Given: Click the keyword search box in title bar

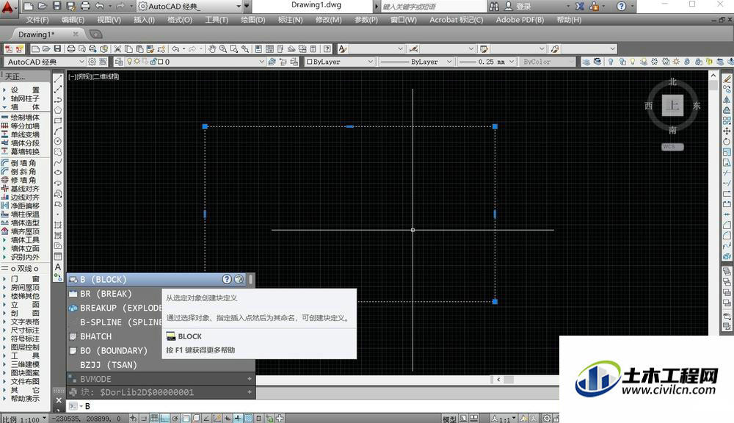Looking at the screenshot, I should [x=433, y=6].
